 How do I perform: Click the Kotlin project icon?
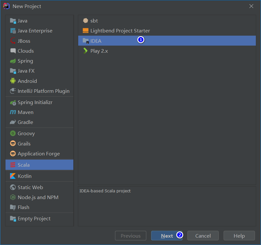[x=13, y=176]
